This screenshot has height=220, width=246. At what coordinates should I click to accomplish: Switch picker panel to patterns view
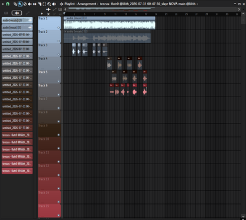tap(6, 13)
